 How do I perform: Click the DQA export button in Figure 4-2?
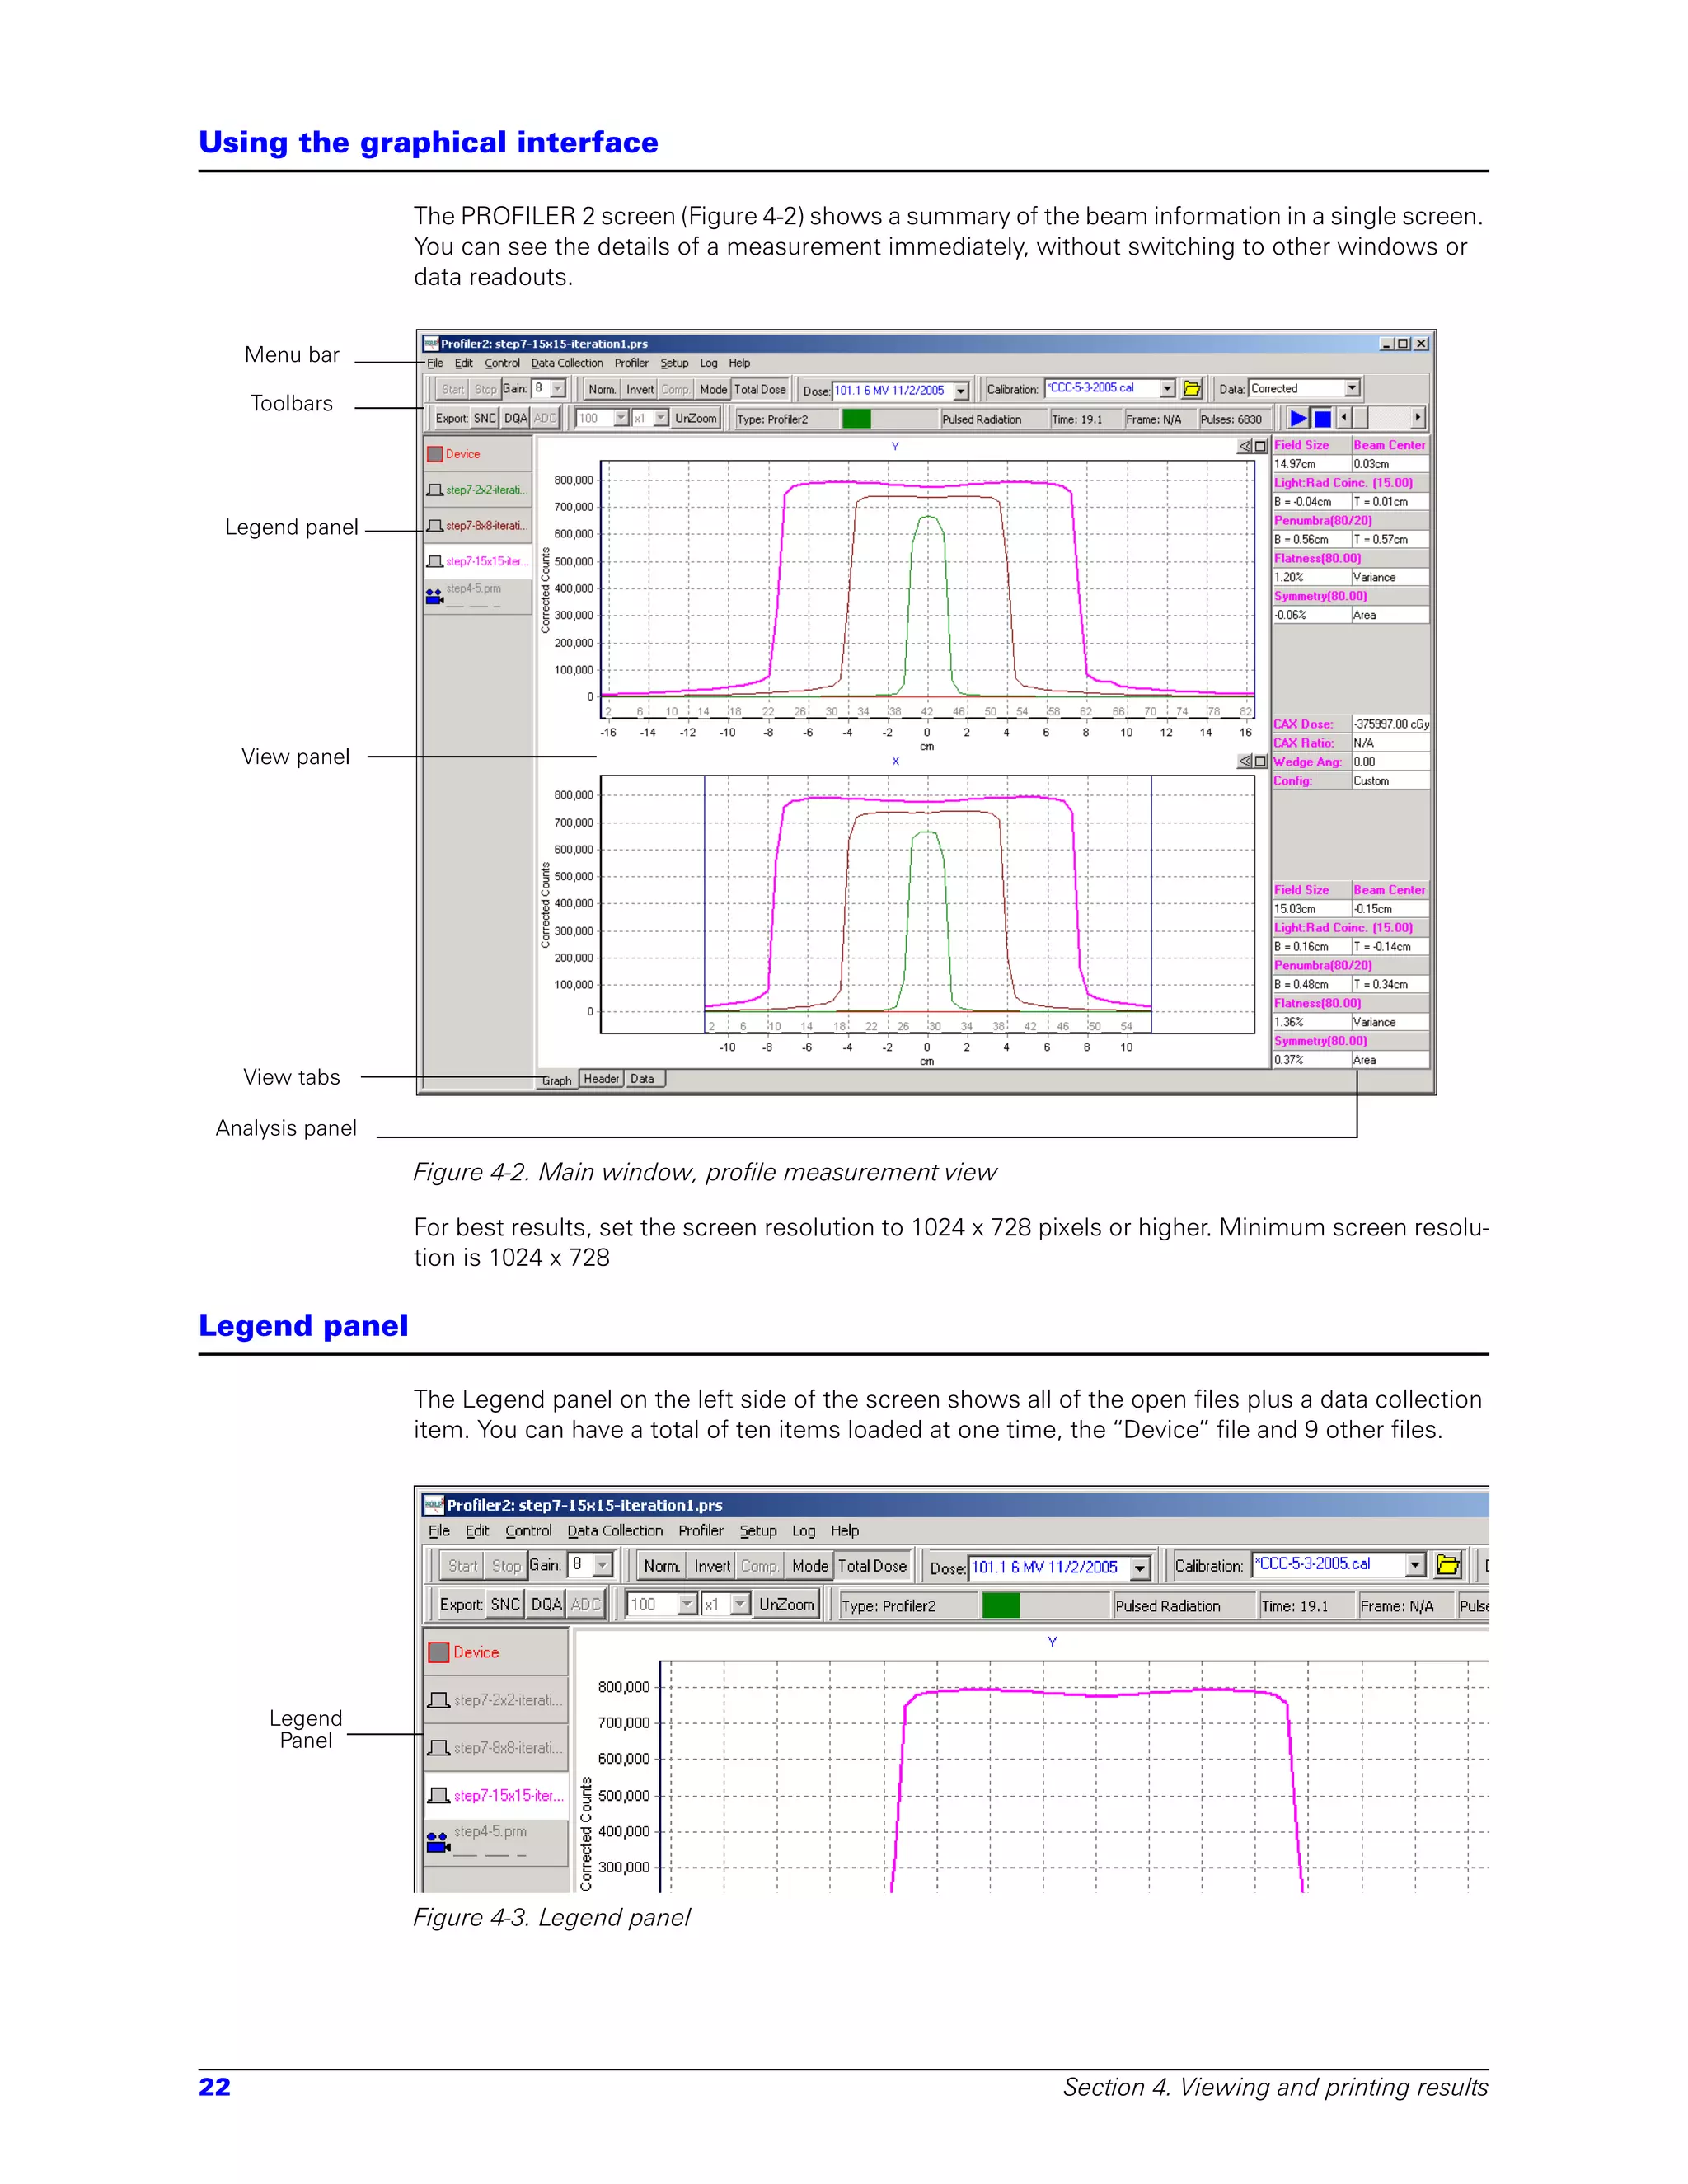[x=515, y=418]
